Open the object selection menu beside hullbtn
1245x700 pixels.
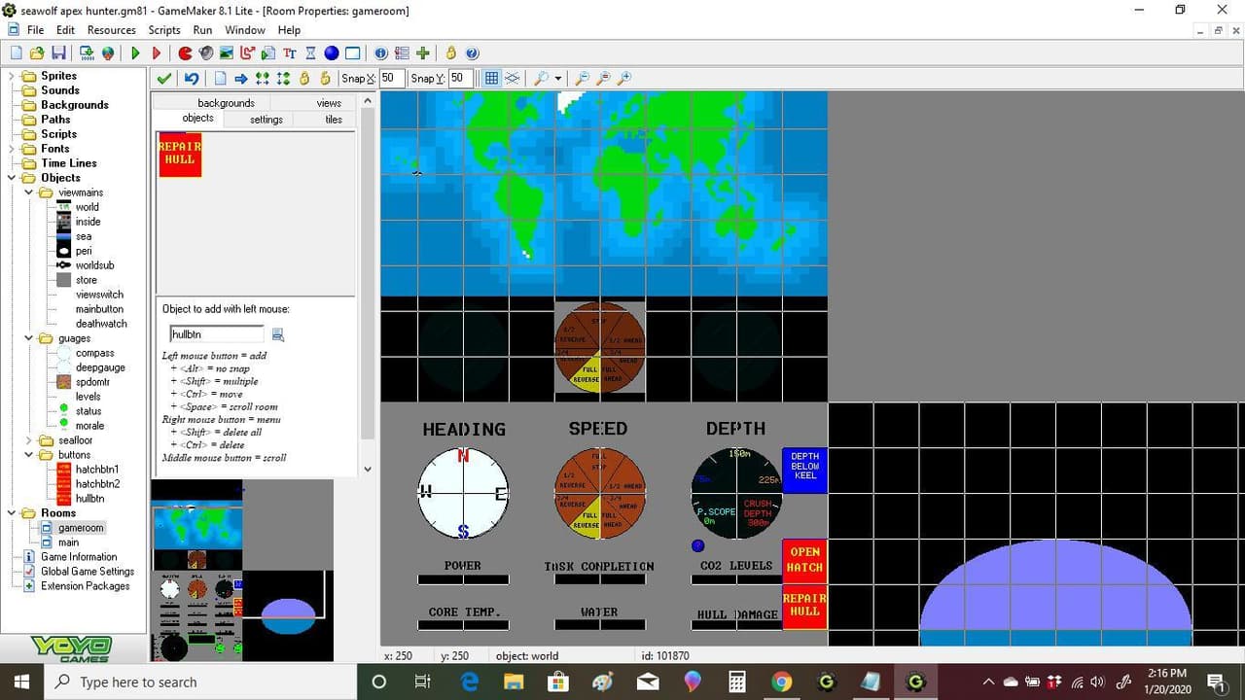click(277, 334)
